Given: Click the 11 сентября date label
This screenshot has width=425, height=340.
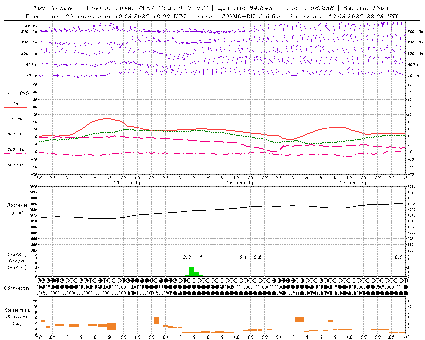Looking at the screenshot, I should point(129,182).
